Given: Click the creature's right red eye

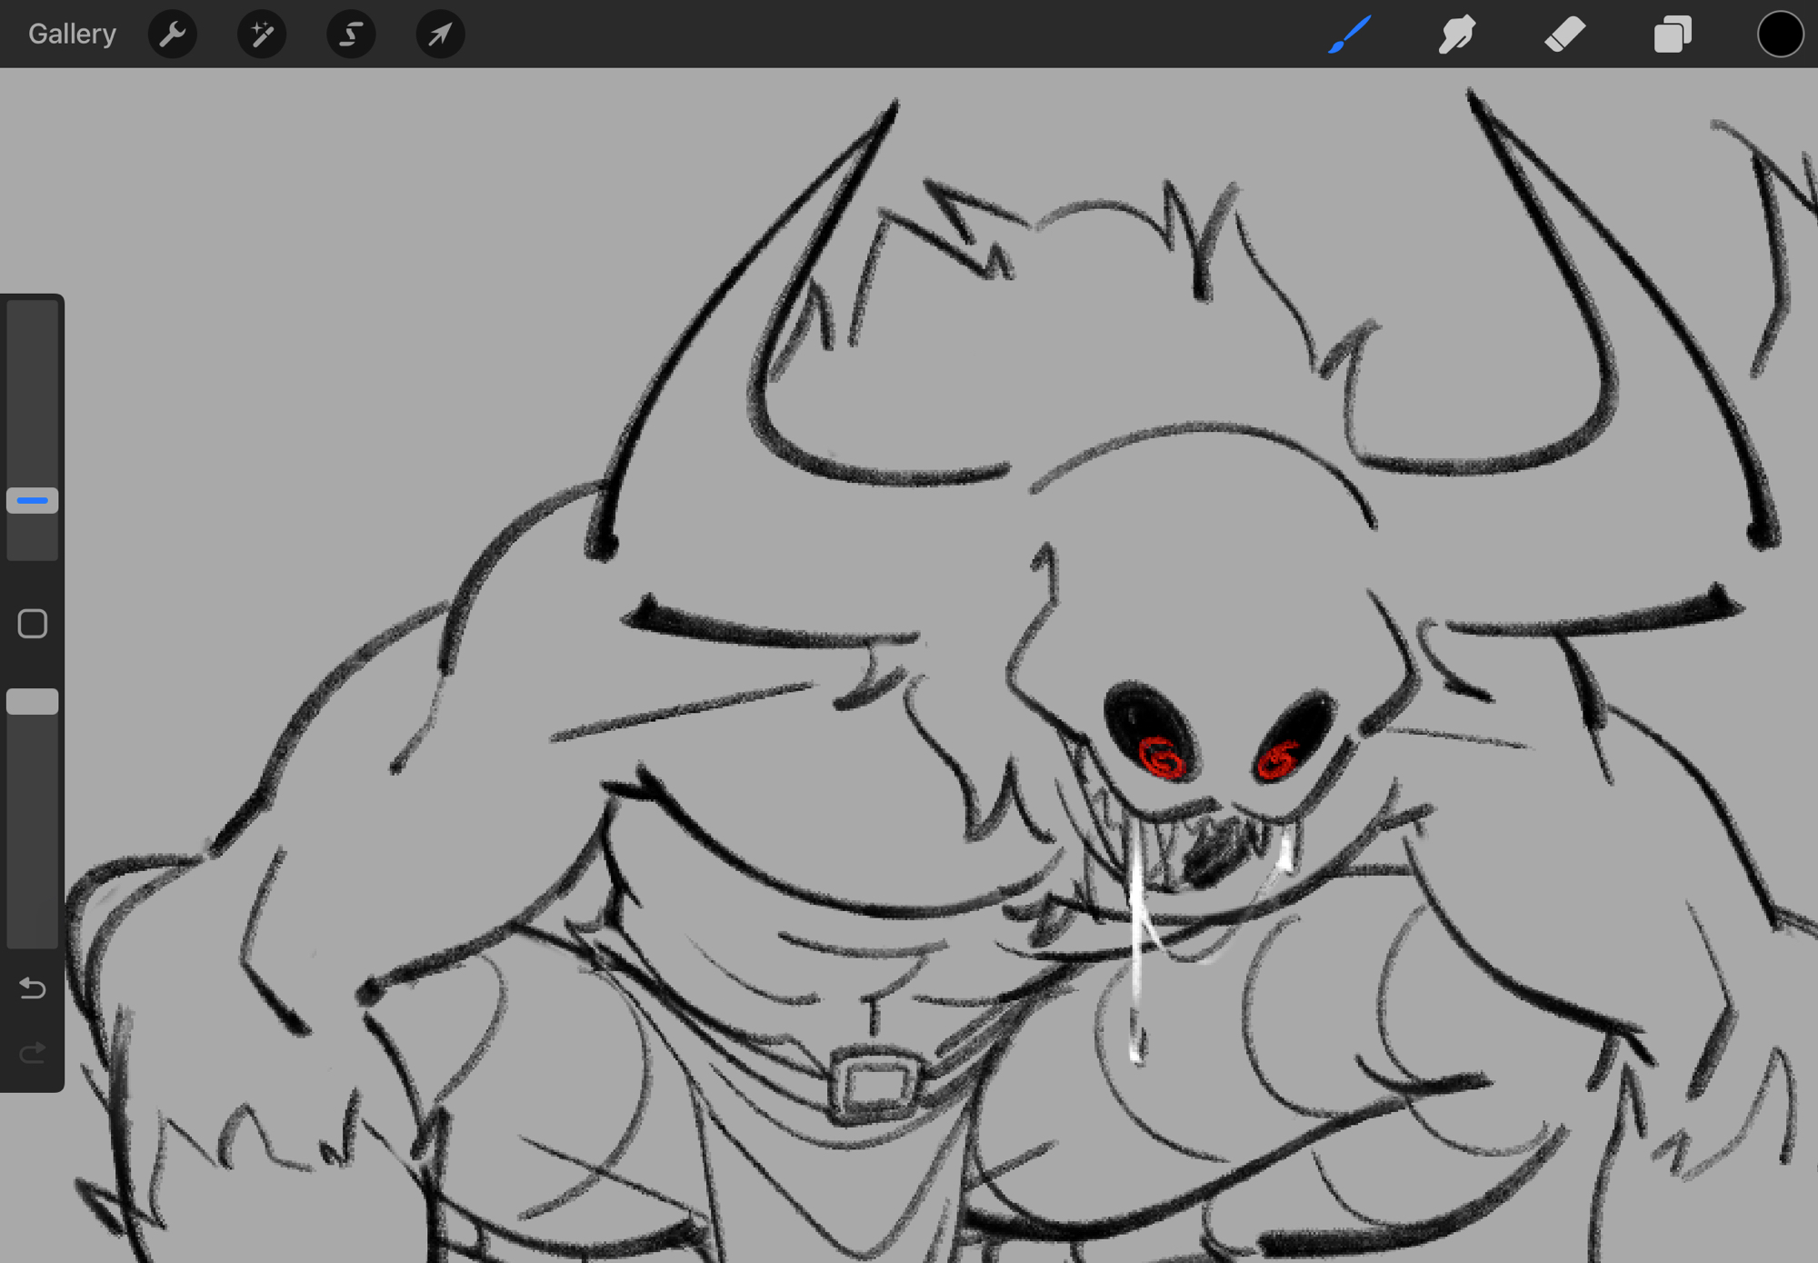Looking at the screenshot, I should click(x=1277, y=759).
